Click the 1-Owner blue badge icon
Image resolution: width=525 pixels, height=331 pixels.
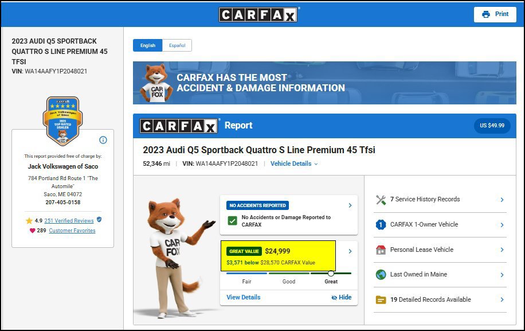(x=381, y=224)
